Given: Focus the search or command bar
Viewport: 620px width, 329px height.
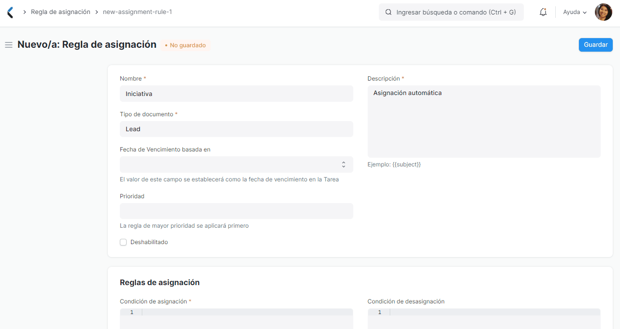Looking at the screenshot, I should coord(451,12).
